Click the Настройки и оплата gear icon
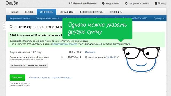171x96 pixels. click(126, 3)
